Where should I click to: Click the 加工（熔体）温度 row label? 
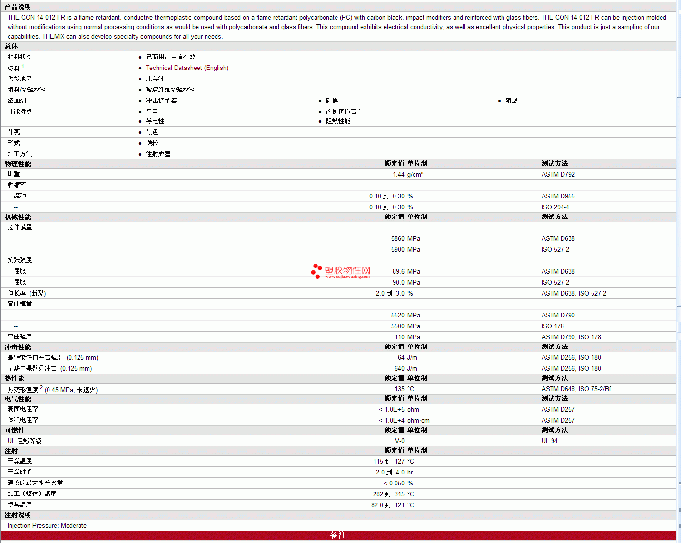[32, 494]
